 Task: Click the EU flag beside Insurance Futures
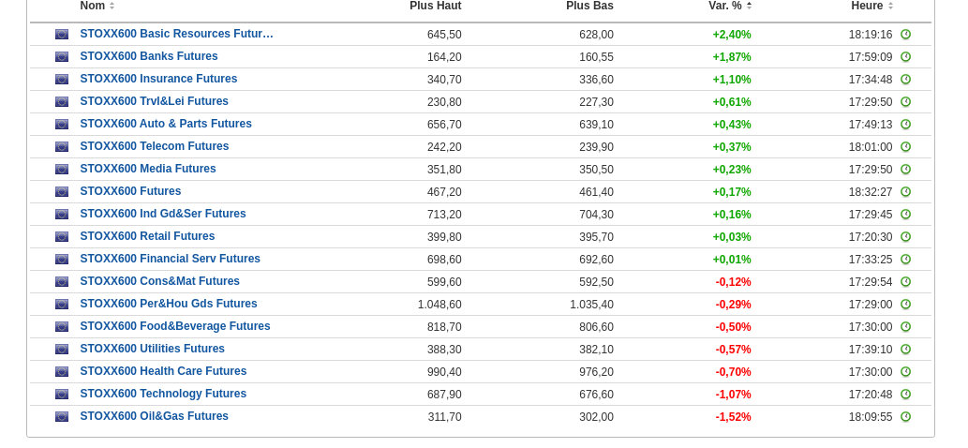[62, 80]
